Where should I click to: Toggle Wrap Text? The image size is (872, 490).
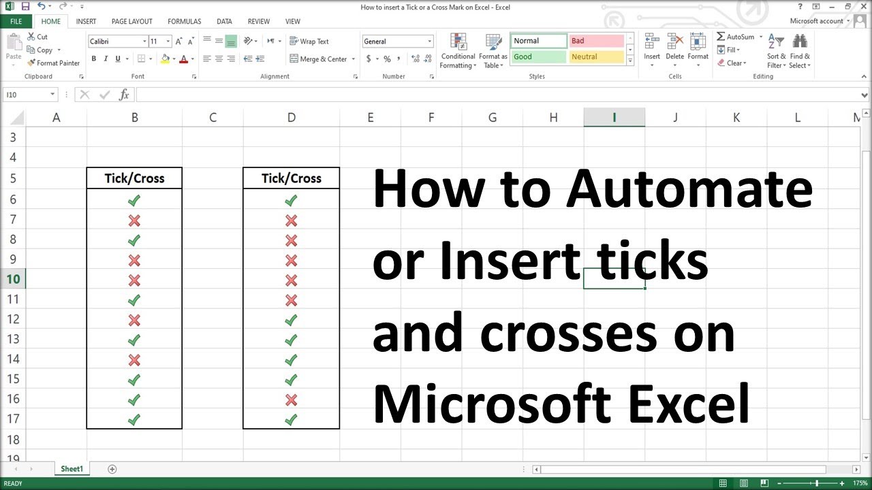pyautogui.click(x=309, y=42)
